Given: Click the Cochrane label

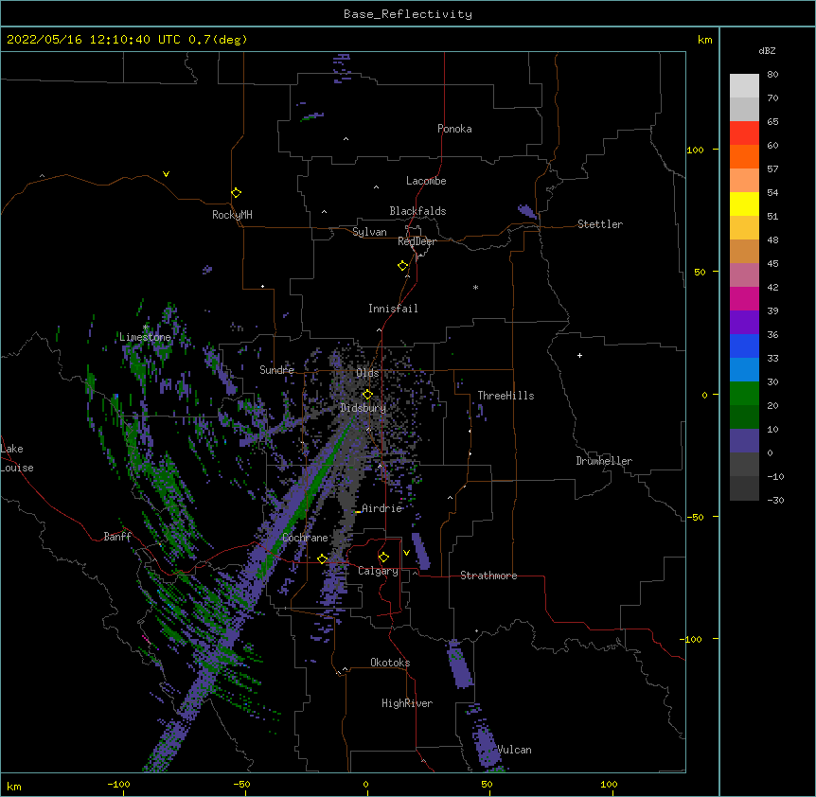Looking at the screenshot, I should [x=305, y=538].
